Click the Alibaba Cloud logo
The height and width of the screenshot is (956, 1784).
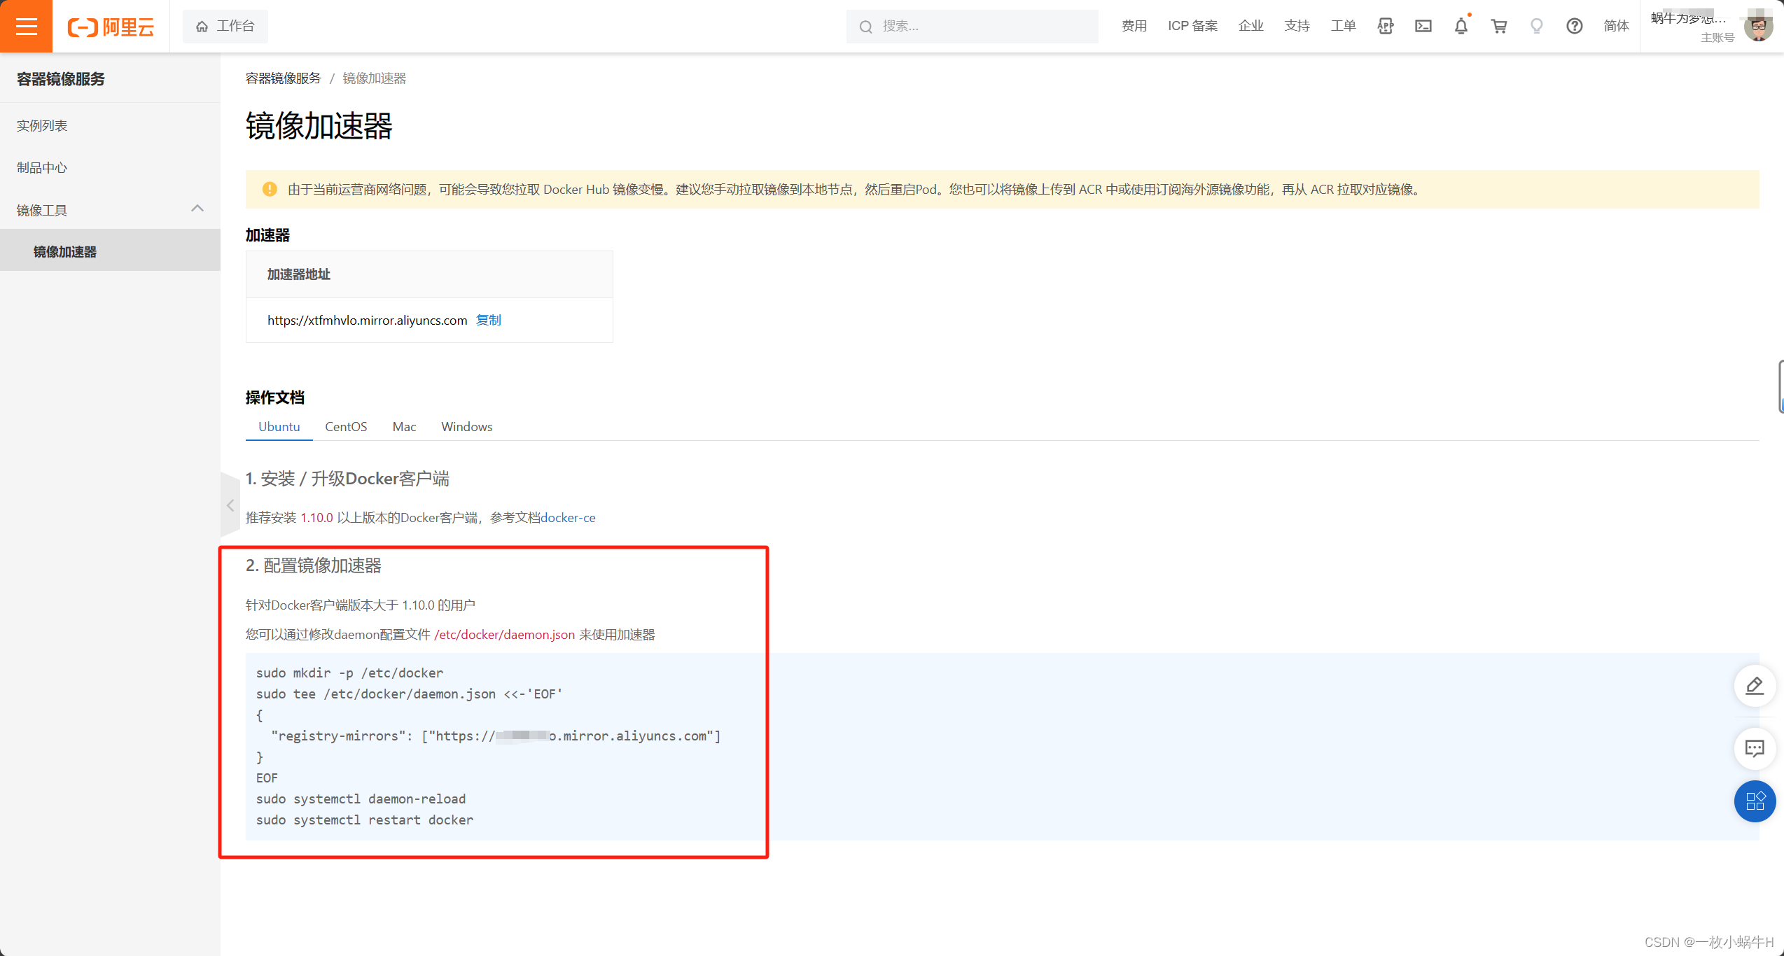pos(111,27)
